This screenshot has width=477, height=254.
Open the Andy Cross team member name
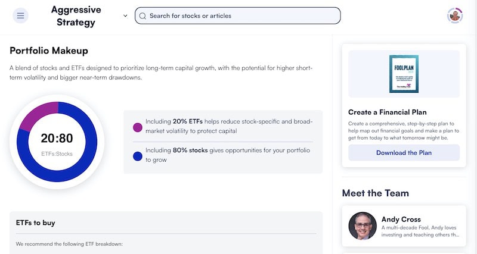point(401,219)
